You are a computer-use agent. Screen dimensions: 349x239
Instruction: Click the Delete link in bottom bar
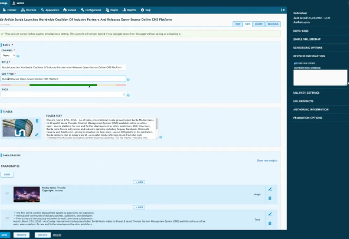pyautogui.click(x=57, y=235)
